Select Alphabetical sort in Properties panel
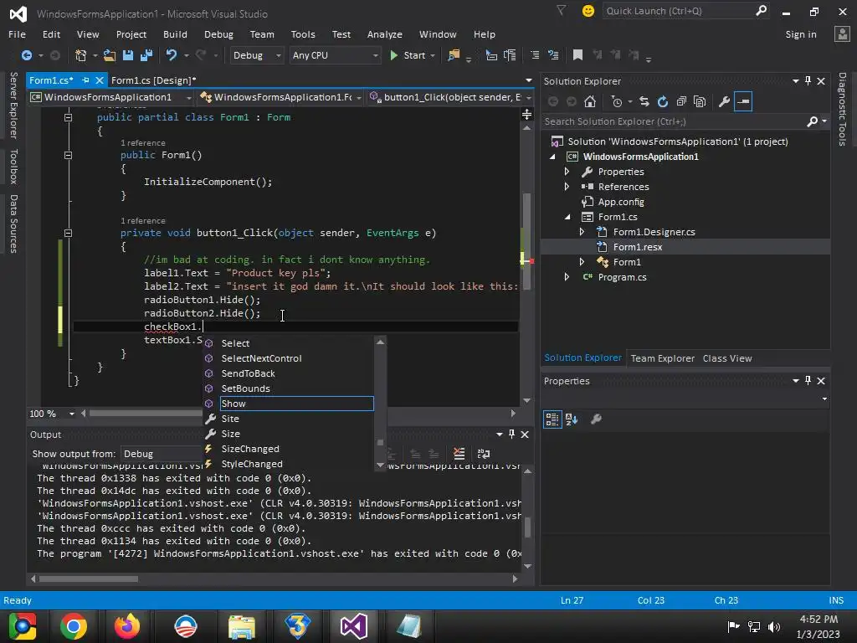The width and height of the screenshot is (857, 643). coord(572,419)
